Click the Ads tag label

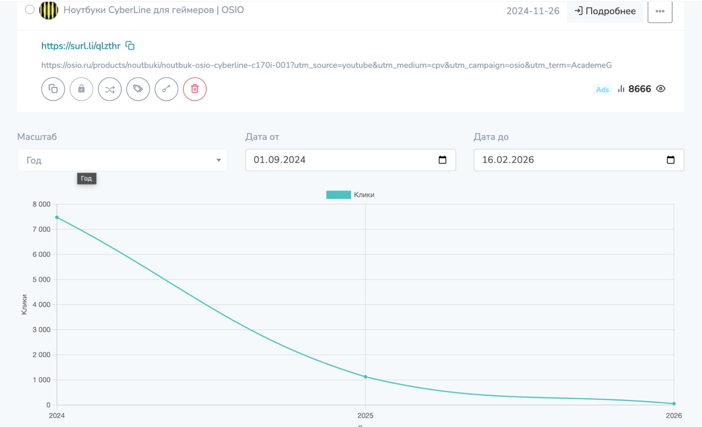pyautogui.click(x=602, y=90)
